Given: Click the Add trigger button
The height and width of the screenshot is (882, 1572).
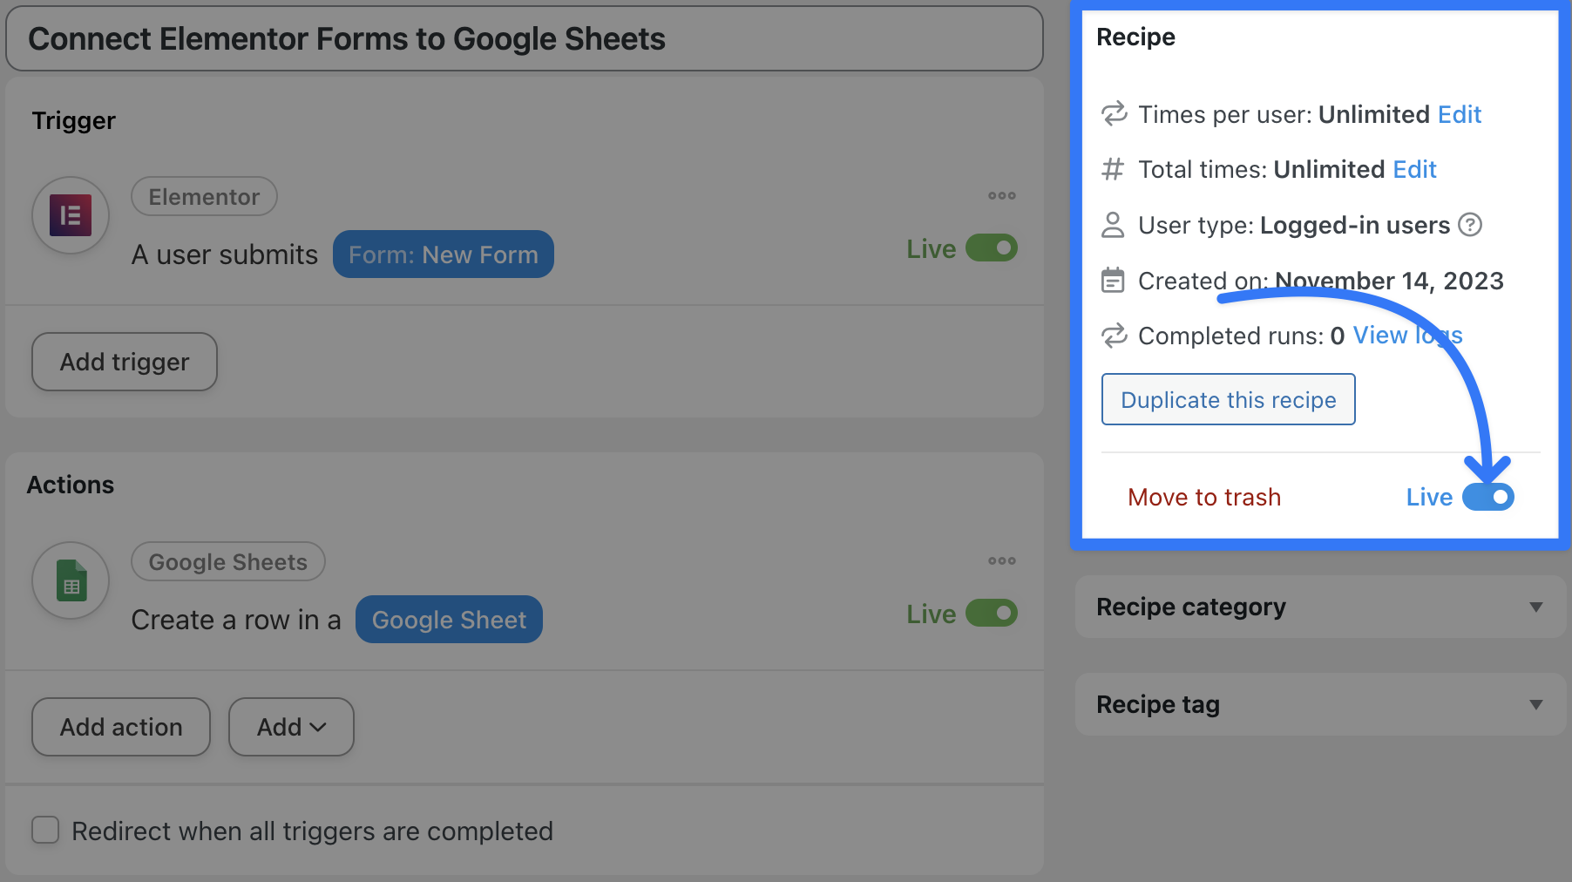Looking at the screenshot, I should point(125,362).
